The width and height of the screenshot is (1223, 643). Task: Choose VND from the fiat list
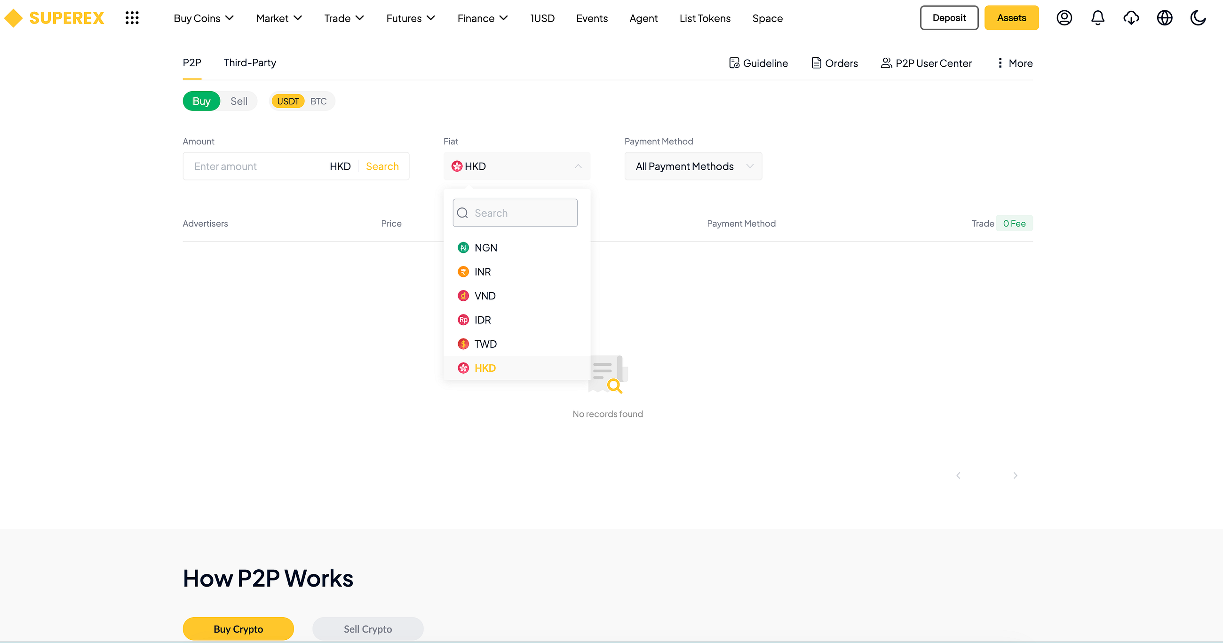[516, 296]
